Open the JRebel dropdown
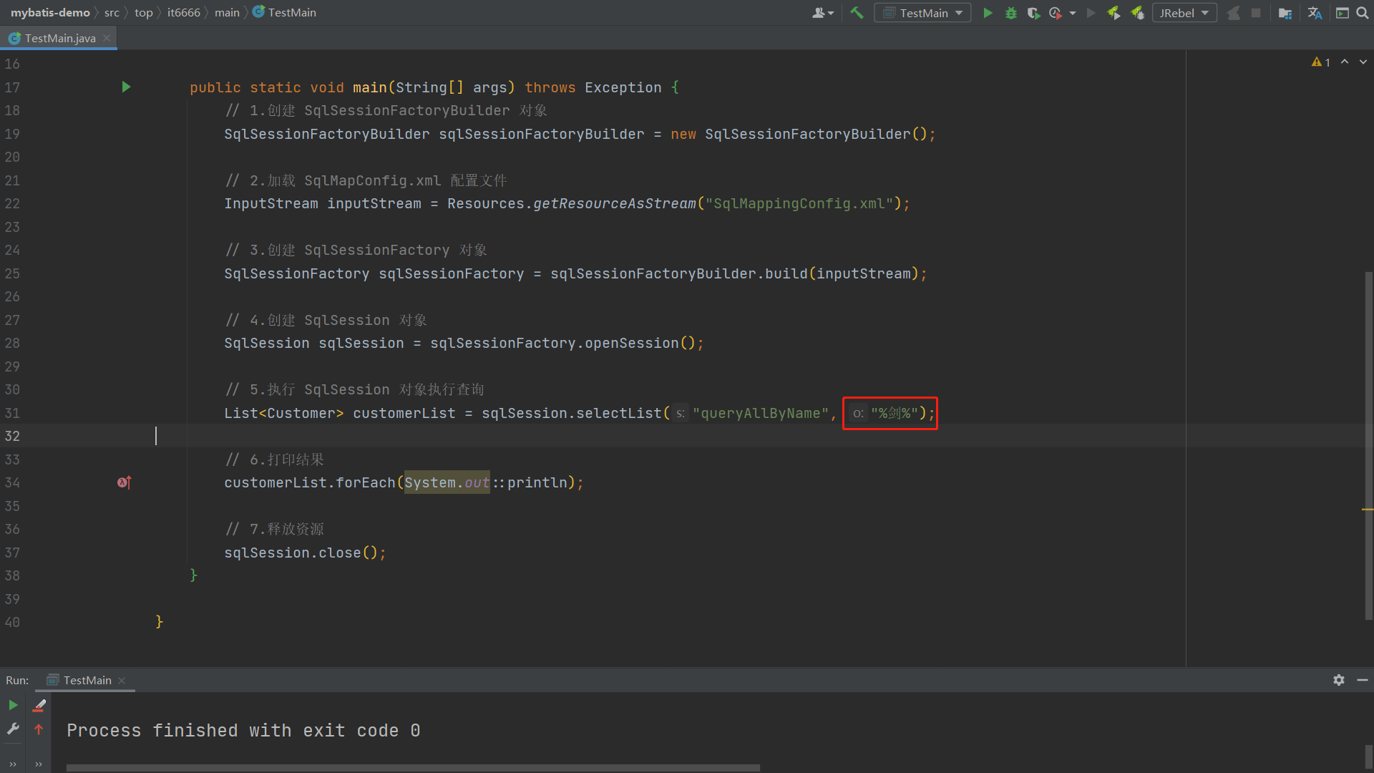 click(1184, 13)
